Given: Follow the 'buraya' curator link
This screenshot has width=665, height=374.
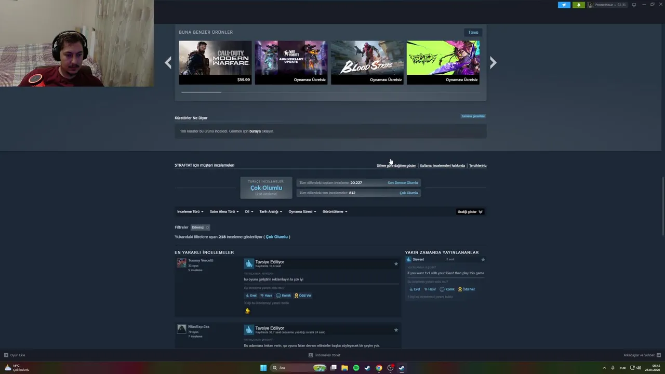Looking at the screenshot, I should coord(255,131).
